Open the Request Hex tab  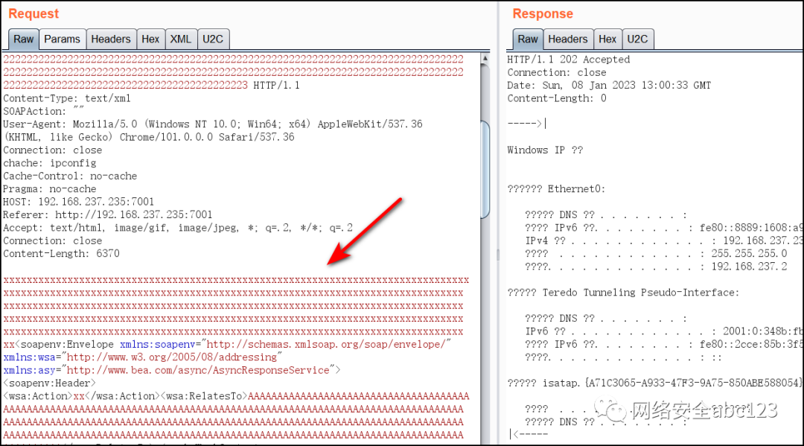pos(150,39)
